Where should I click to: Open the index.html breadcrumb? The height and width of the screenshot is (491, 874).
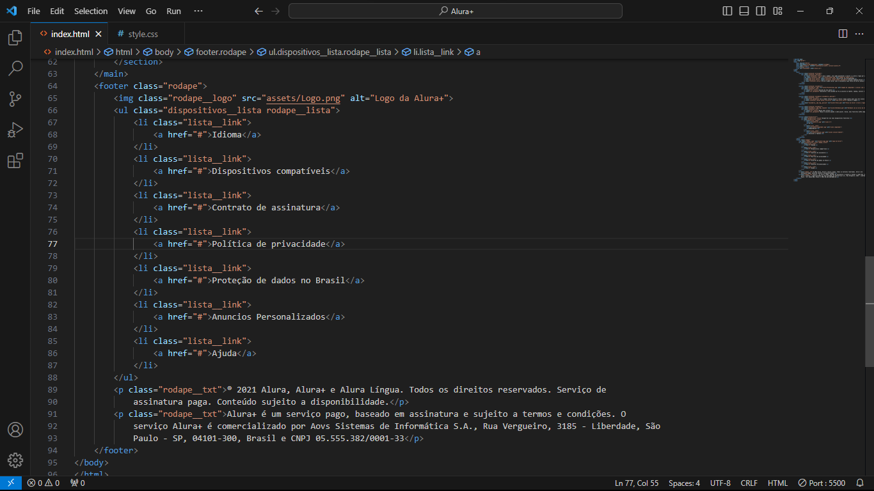[x=68, y=52]
